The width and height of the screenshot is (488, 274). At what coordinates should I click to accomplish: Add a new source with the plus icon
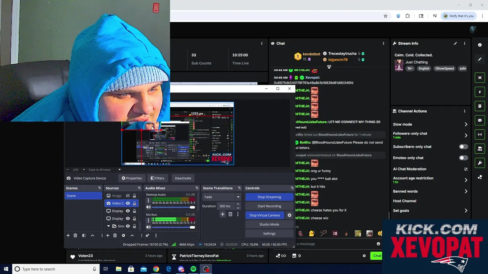pos(108,236)
